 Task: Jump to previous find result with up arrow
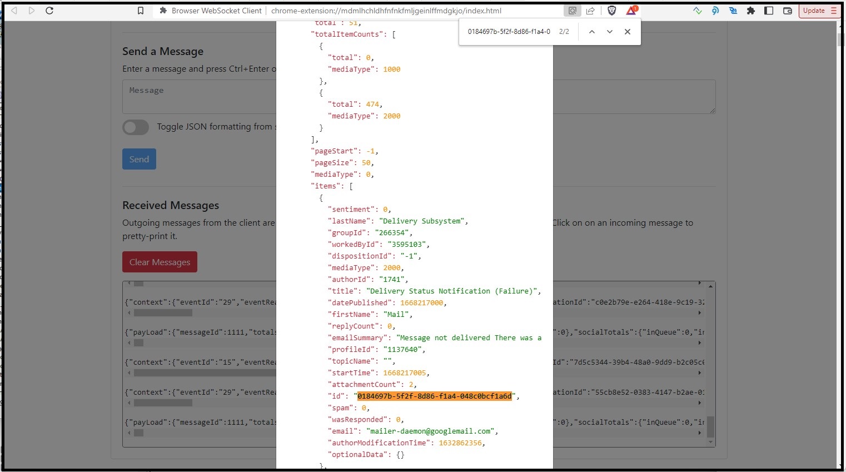click(592, 32)
